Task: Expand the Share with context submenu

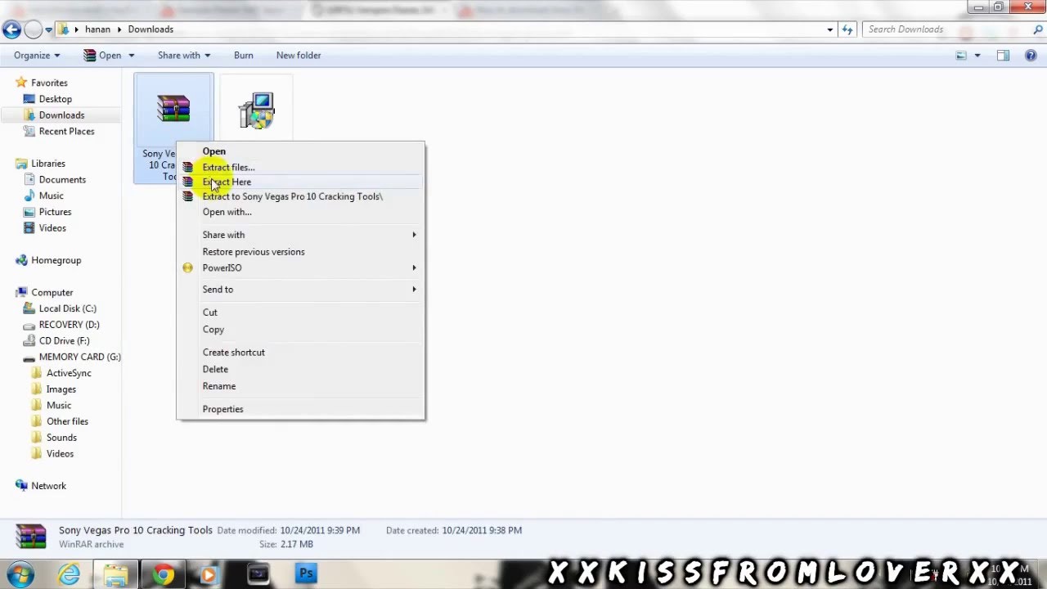Action: pyautogui.click(x=300, y=235)
